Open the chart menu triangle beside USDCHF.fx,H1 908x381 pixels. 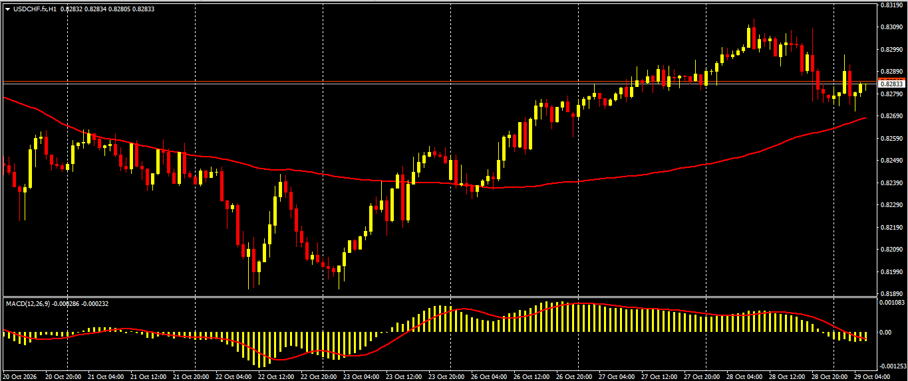pos(7,9)
